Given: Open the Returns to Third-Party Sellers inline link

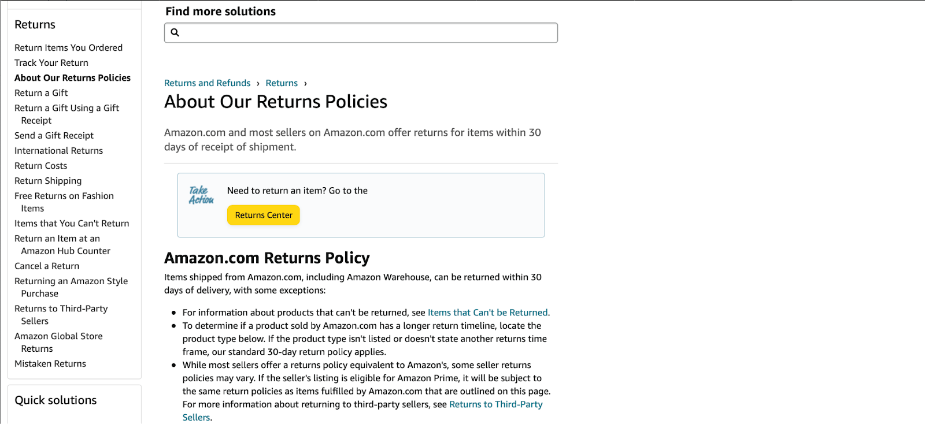Looking at the screenshot, I should 495,404.
